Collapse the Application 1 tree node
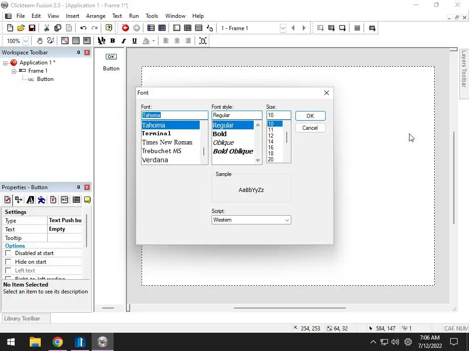The image size is (469, 351). coord(5,63)
